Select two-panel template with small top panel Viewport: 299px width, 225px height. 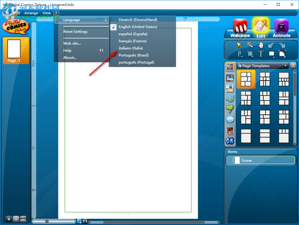(x=246, y=136)
